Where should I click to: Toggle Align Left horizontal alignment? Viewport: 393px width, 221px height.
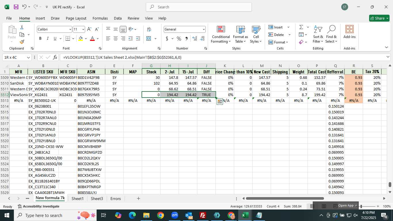pos(108,39)
